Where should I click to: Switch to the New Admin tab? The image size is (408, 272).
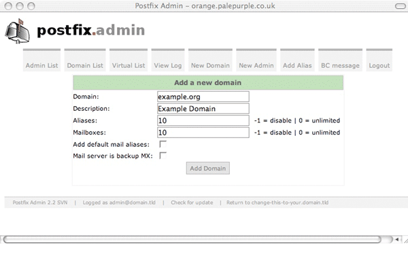[x=256, y=65]
